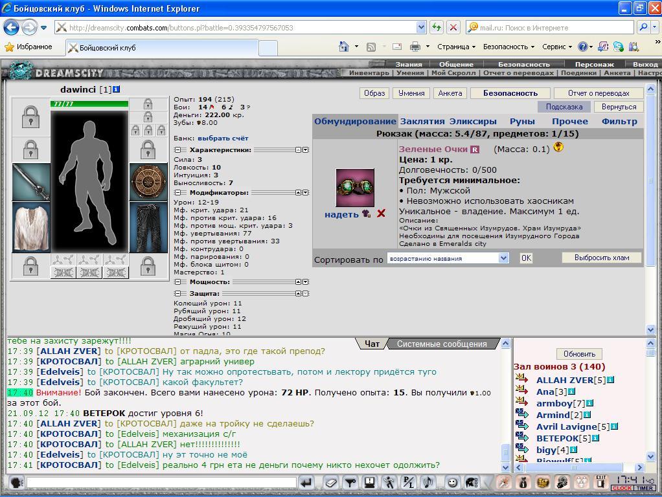
Task: Open info icon next to ALLAH ZVER[5]
Action: tap(610, 380)
